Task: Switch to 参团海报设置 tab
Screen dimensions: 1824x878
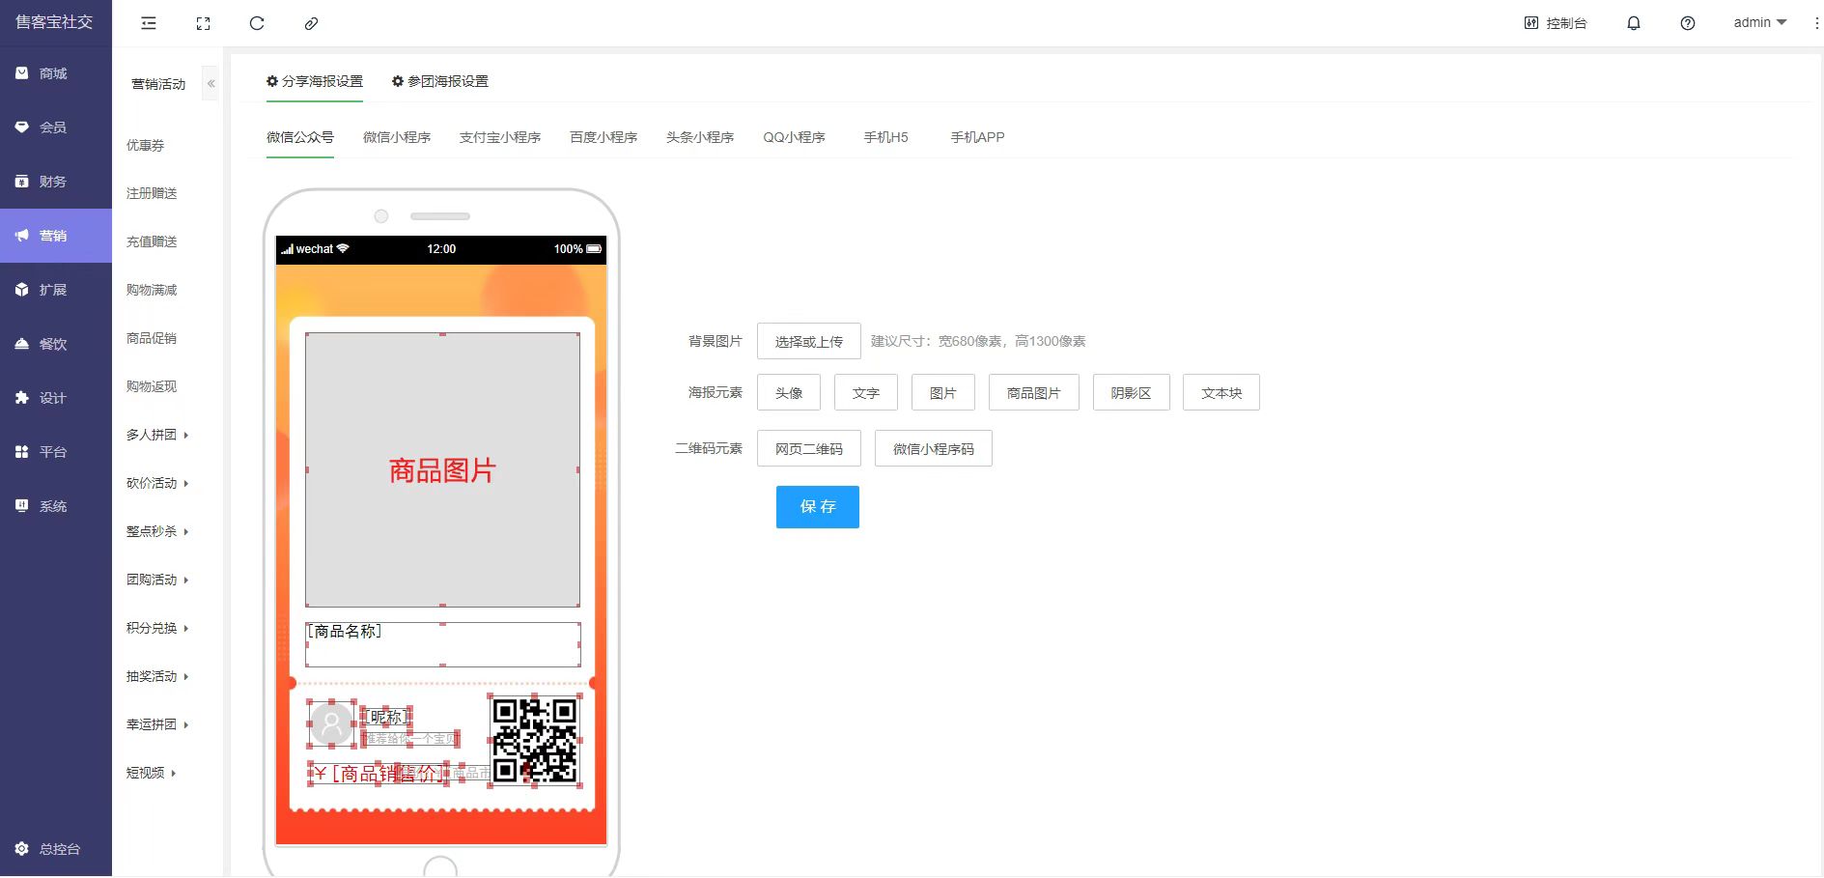Action: pos(440,81)
